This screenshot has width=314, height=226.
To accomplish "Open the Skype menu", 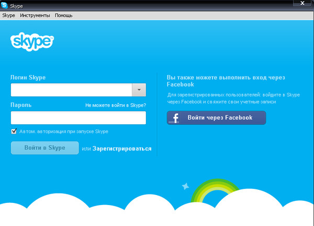I will tap(8, 15).
